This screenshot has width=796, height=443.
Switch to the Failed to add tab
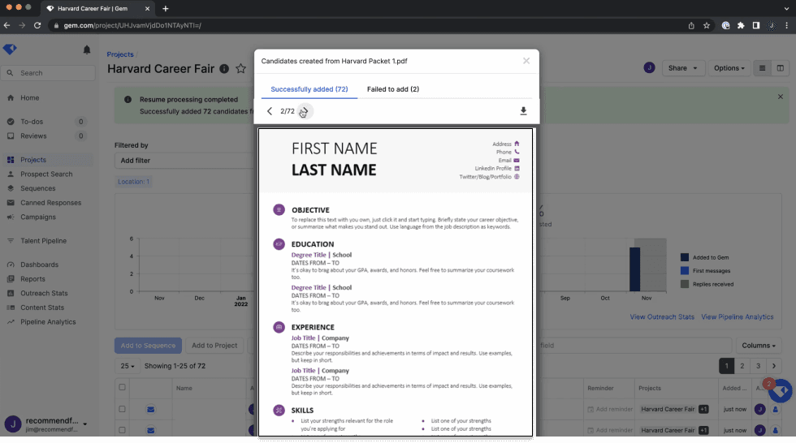tap(393, 89)
